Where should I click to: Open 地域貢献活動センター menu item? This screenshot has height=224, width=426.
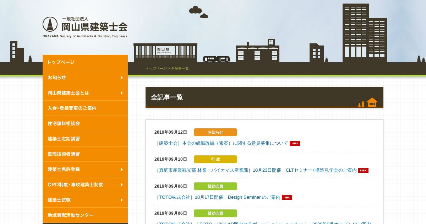click(85, 215)
